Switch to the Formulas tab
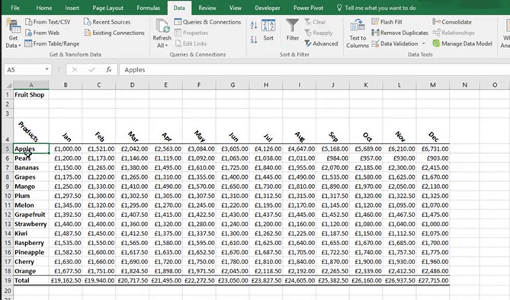Viewport: 510px width, 300px height. pos(149,8)
